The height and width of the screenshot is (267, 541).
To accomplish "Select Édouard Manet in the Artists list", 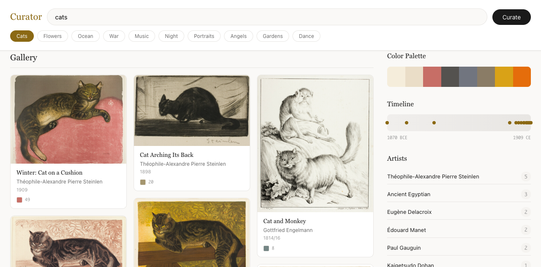I will click(x=459, y=230).
